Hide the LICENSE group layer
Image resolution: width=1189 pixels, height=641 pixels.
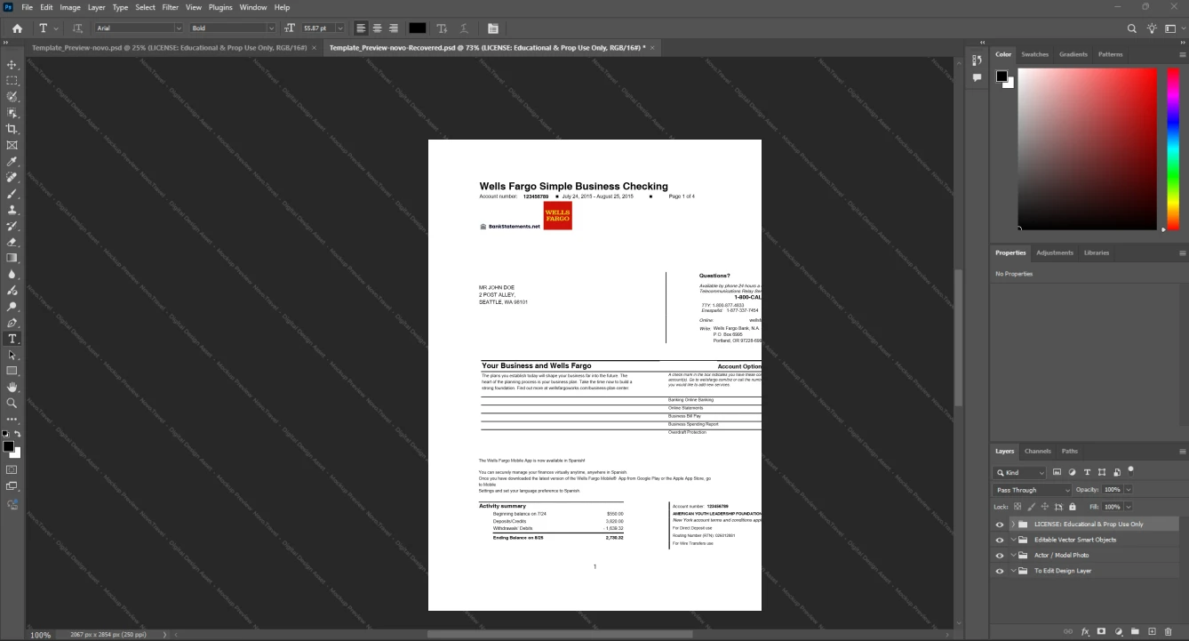[x=1000, y=525]
